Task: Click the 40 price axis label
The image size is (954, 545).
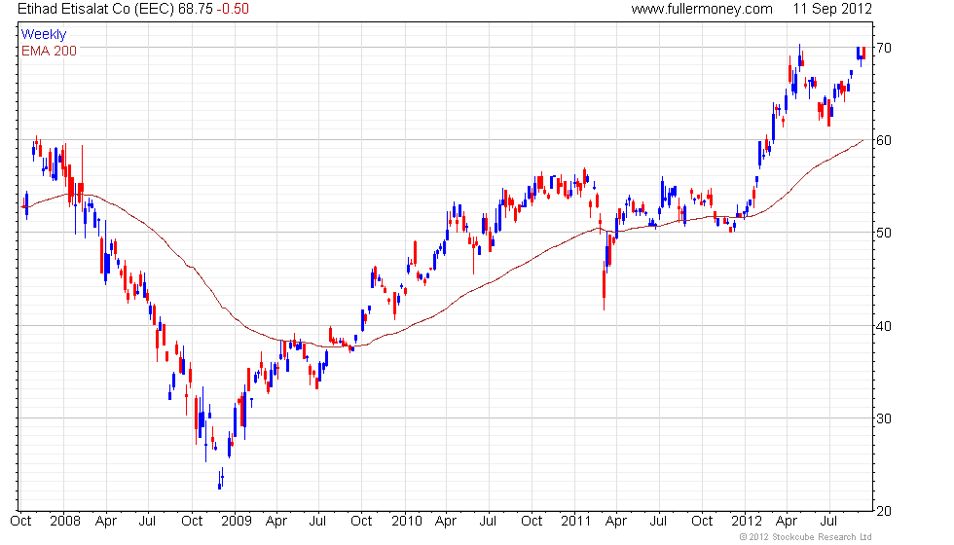Action: point(884,325)
